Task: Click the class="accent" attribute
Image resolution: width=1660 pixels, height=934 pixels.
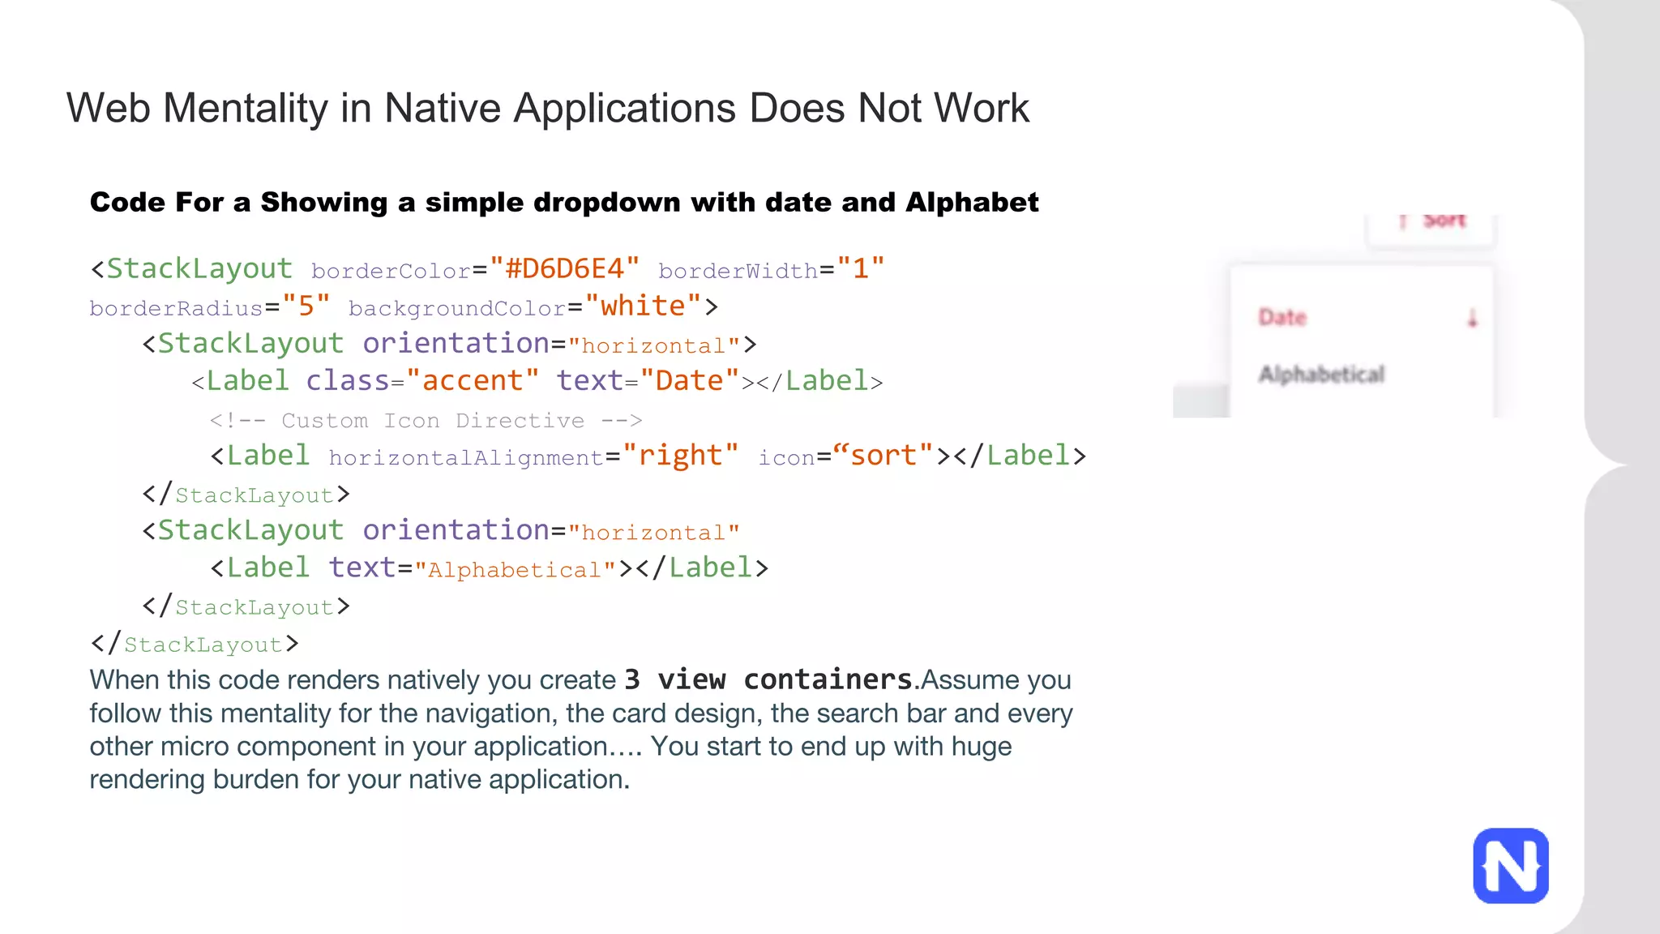Action: tap(421, 380)
